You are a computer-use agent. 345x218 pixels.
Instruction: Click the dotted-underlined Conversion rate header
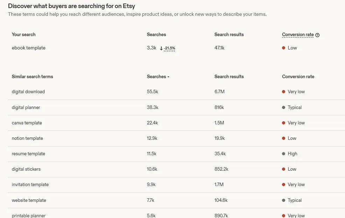[x=298, y=35]
